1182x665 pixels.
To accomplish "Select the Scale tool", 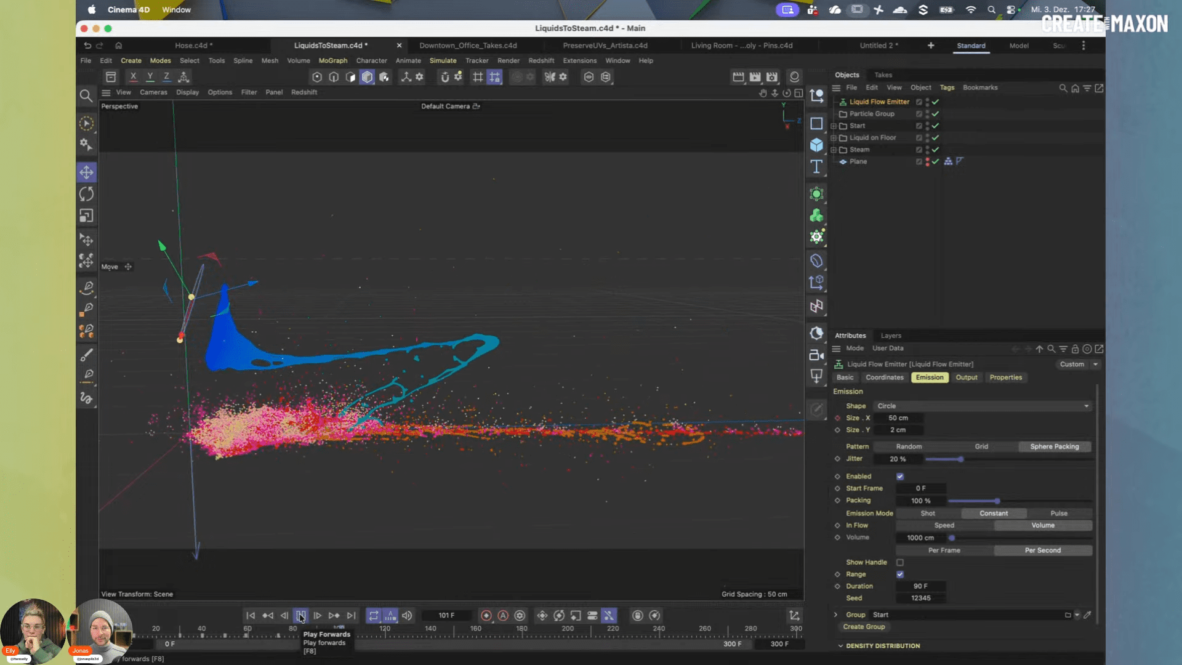I will (86, 216).
